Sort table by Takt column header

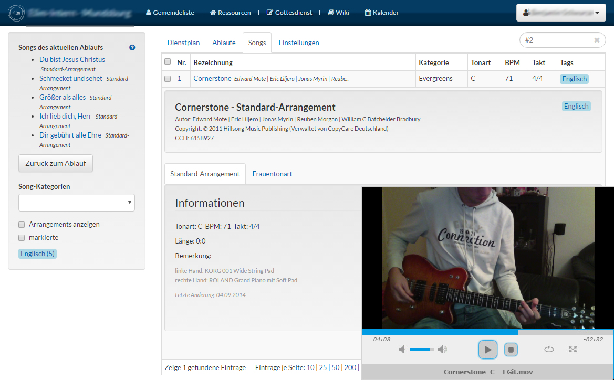(539, 62)
